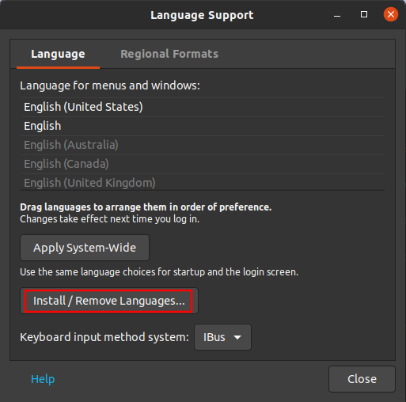Open Install / Remove Languages dialog
This screenshot has width=406, height=402.
pos(109,301)
